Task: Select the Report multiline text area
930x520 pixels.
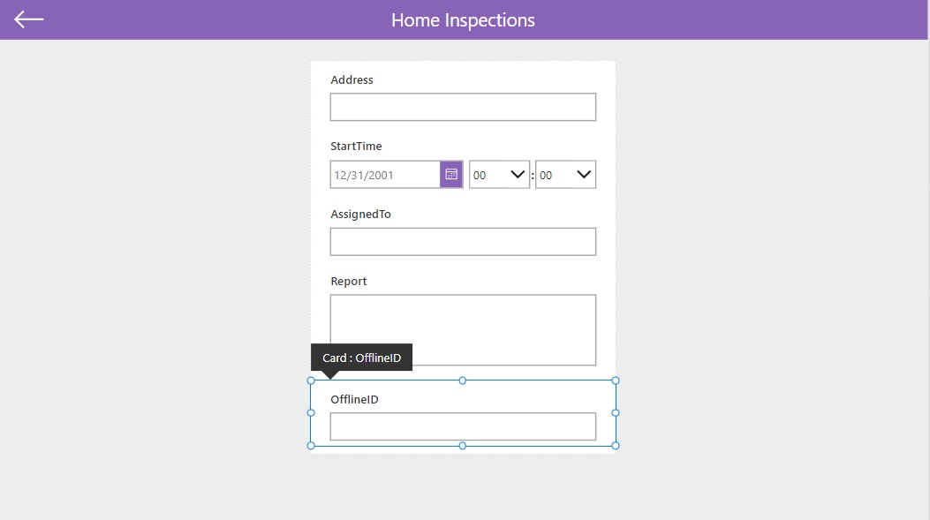Action: pos(463,329)
